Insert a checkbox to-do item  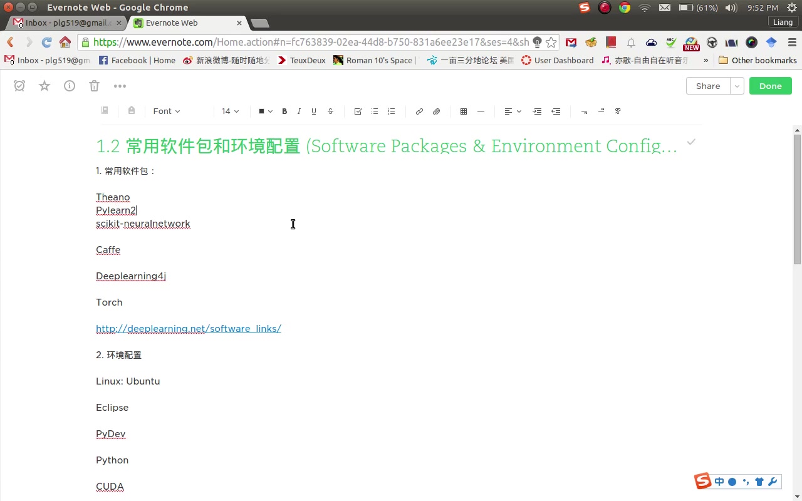(x=358, y=111)
